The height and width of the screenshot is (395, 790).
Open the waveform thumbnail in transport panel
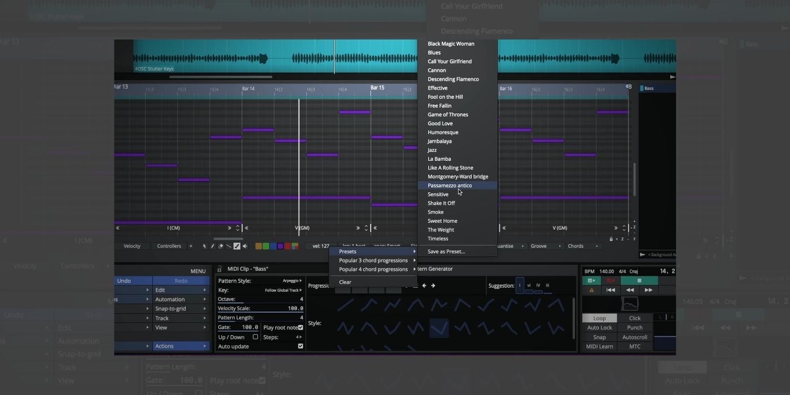pyautogui.click(x=630, y=304)
